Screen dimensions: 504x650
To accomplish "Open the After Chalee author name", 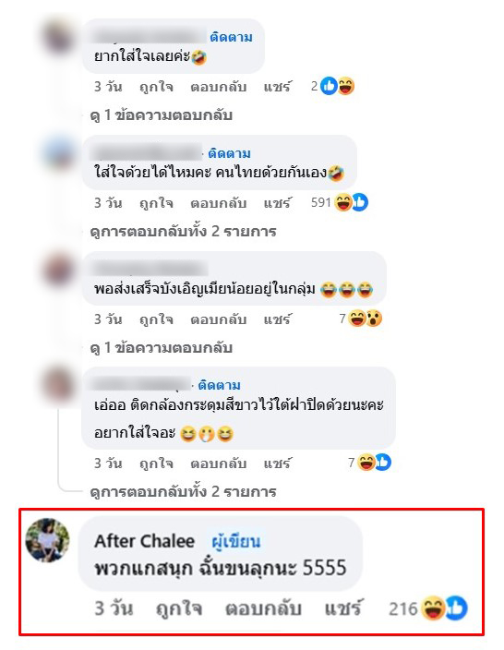I will tap(144, 541).
